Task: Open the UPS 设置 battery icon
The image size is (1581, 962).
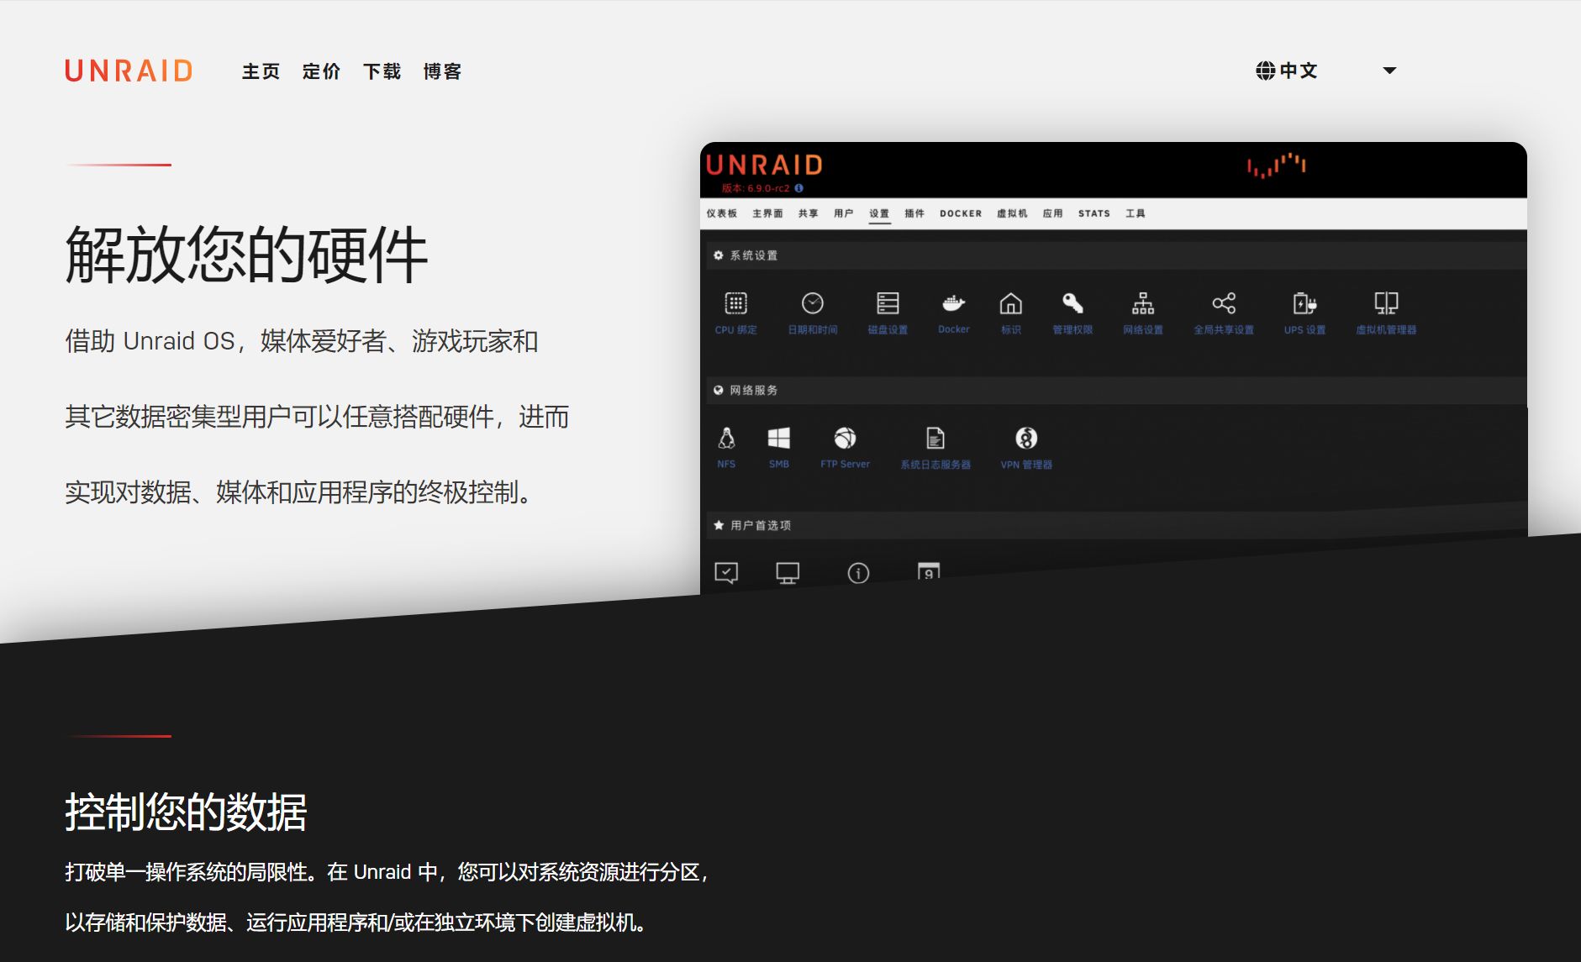Action: (x=1304, y=303)
